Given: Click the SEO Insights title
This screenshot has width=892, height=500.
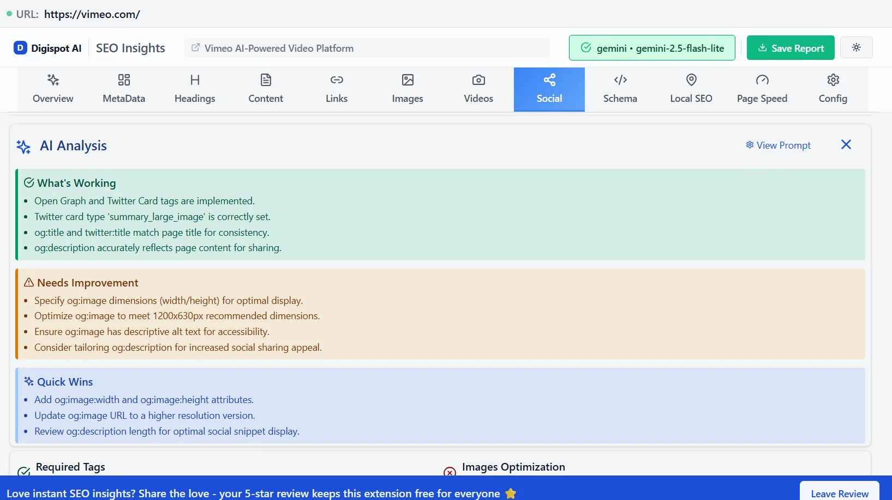Looking at the screenshot, I should click(x=130, y=48).
